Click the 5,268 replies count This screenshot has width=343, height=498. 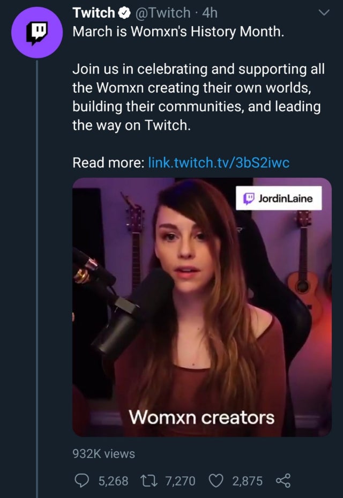(x=113, y=481)
